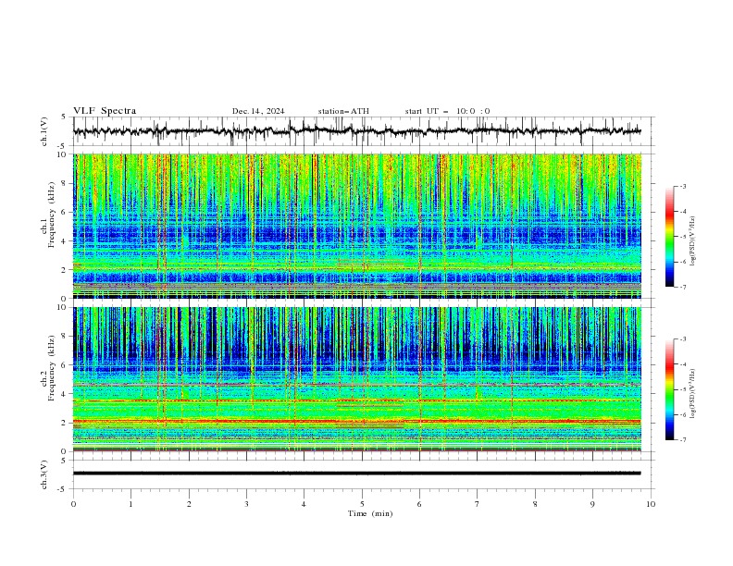Click the ch.2 colorbar "log(PSD)(V²/Hz)" label
This screenshot has height=566, width=733.
tap(692, 394)
